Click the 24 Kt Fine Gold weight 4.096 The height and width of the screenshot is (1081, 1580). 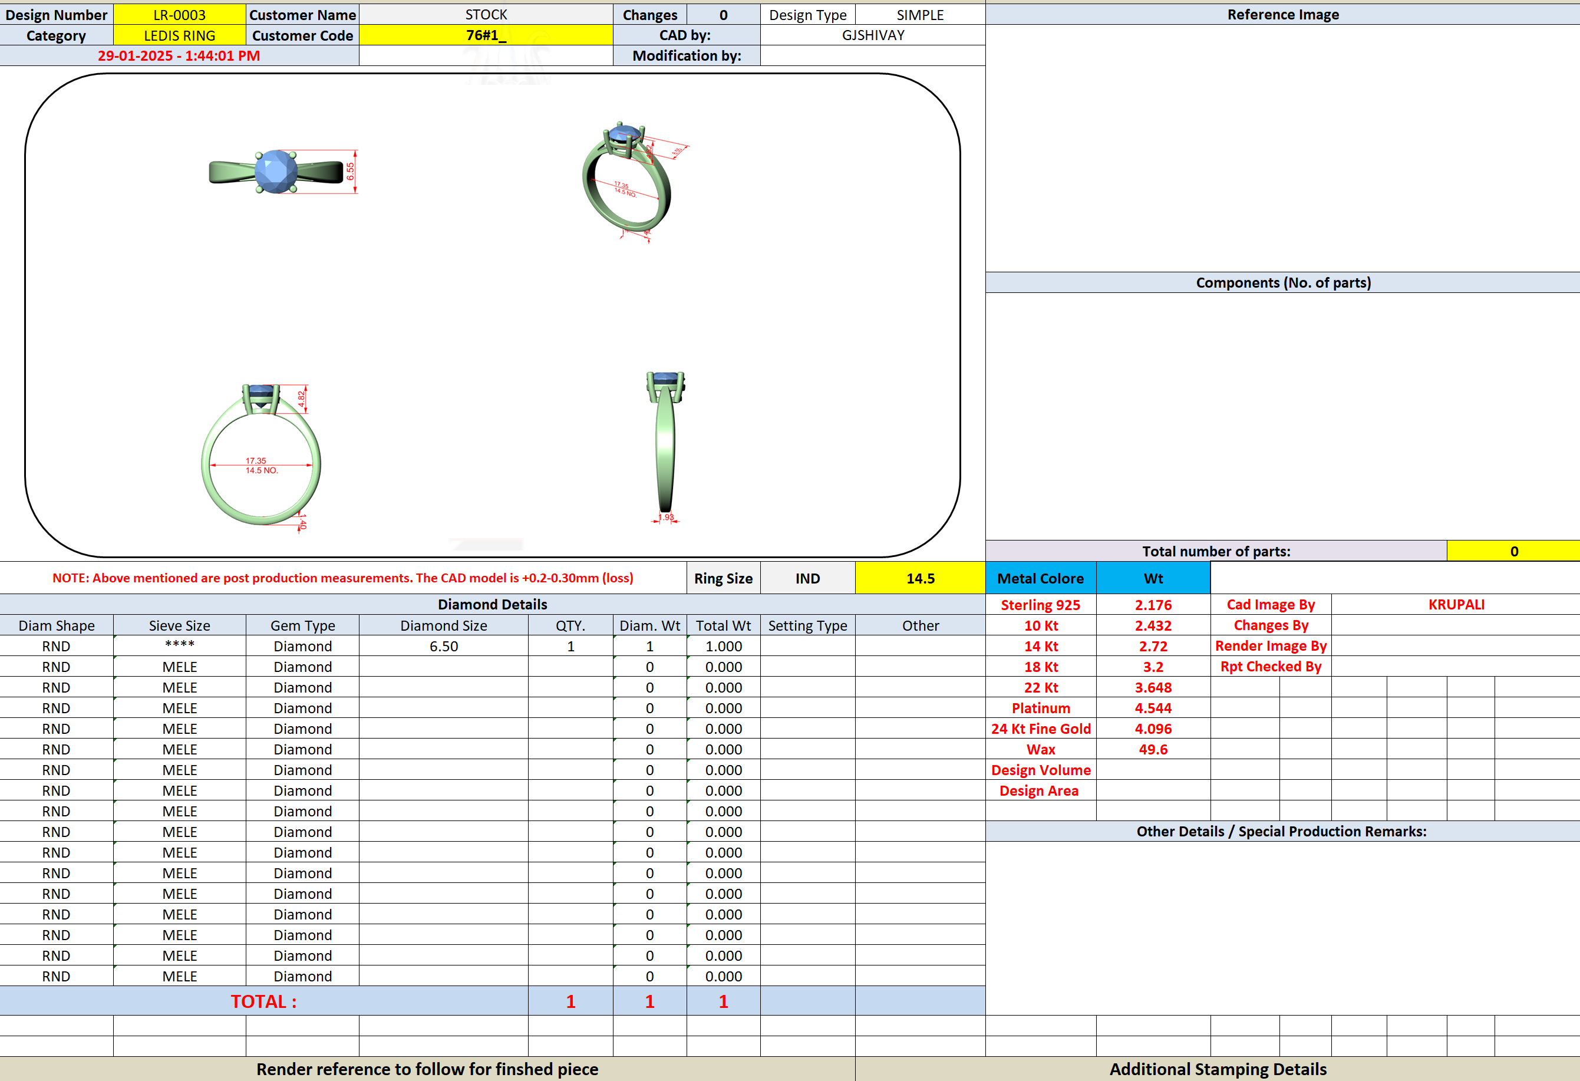click(x=1153, y=729)
